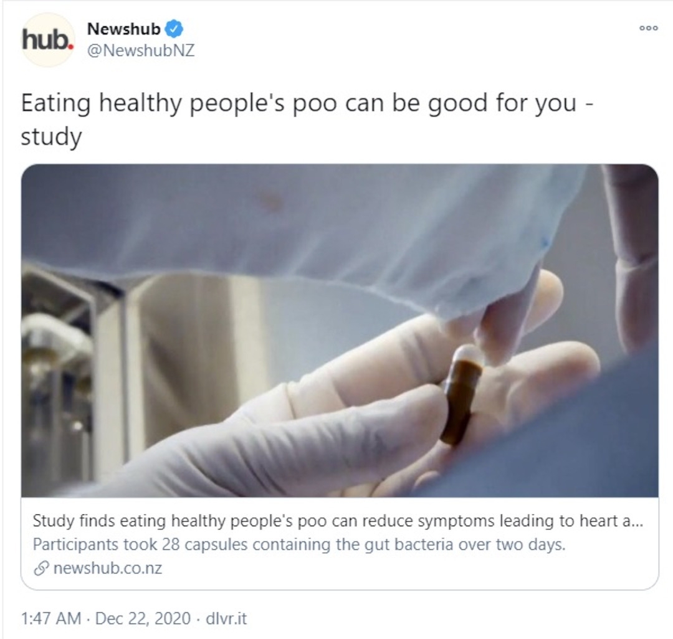This screenshot has height=639, width=673.
Task: Click the Dec 22, 2020 date
Action: tap(143, 618)
